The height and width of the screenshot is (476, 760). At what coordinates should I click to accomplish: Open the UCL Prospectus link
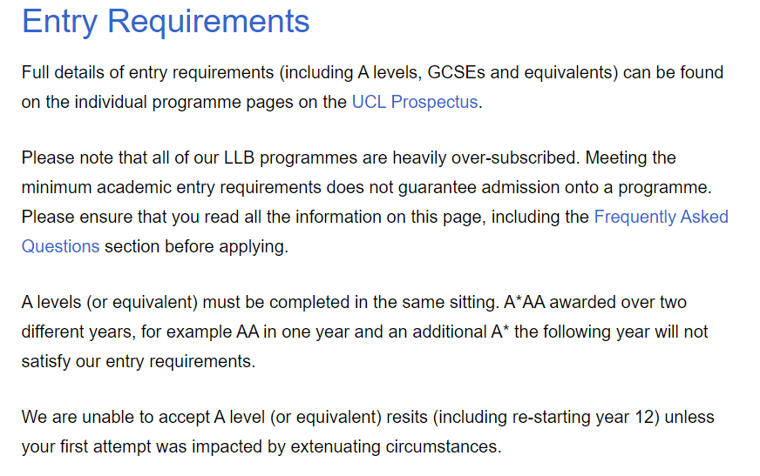tap(414, 102)
